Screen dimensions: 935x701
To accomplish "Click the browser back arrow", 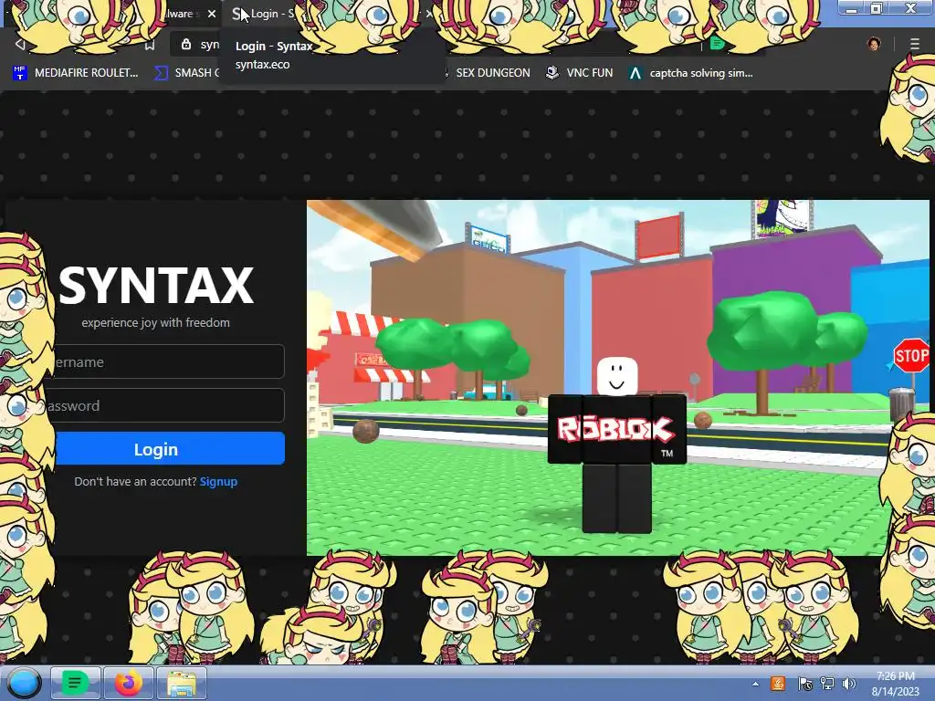I will pos(20,45).
